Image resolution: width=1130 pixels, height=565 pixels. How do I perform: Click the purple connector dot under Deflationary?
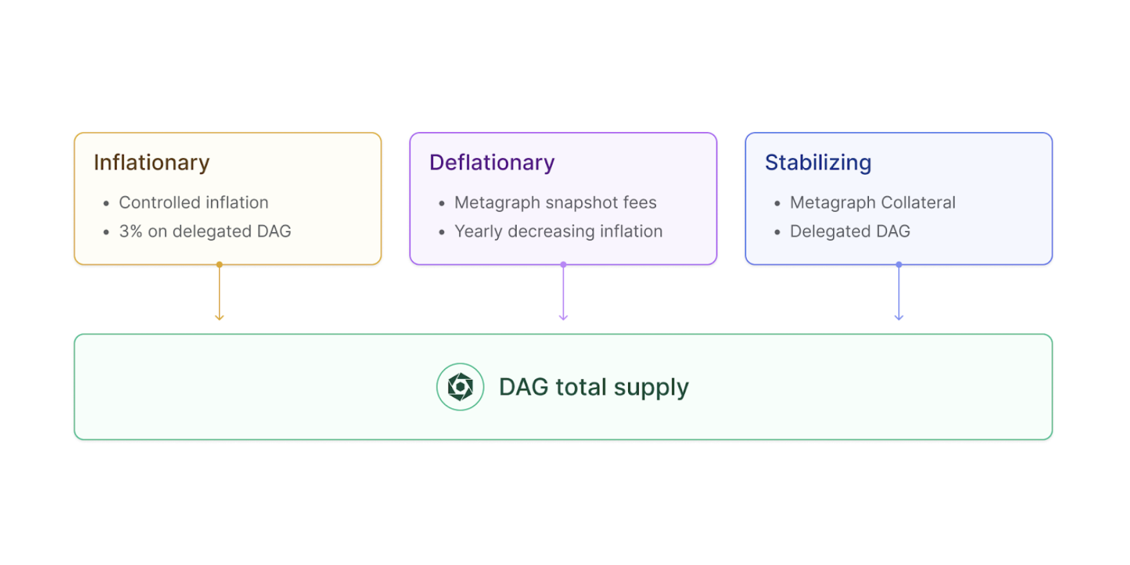click(563, 265)
